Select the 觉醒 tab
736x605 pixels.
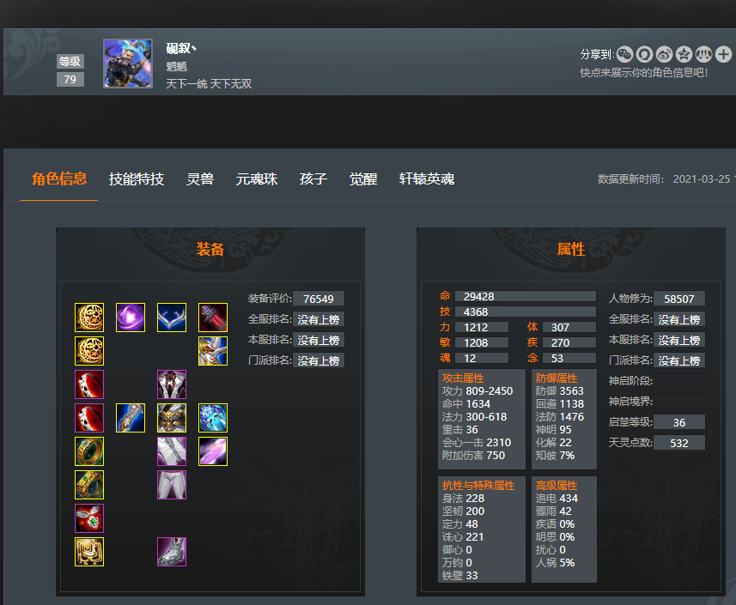pos(362,178)
